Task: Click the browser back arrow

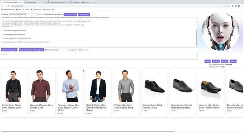Action: pos(2,6)
